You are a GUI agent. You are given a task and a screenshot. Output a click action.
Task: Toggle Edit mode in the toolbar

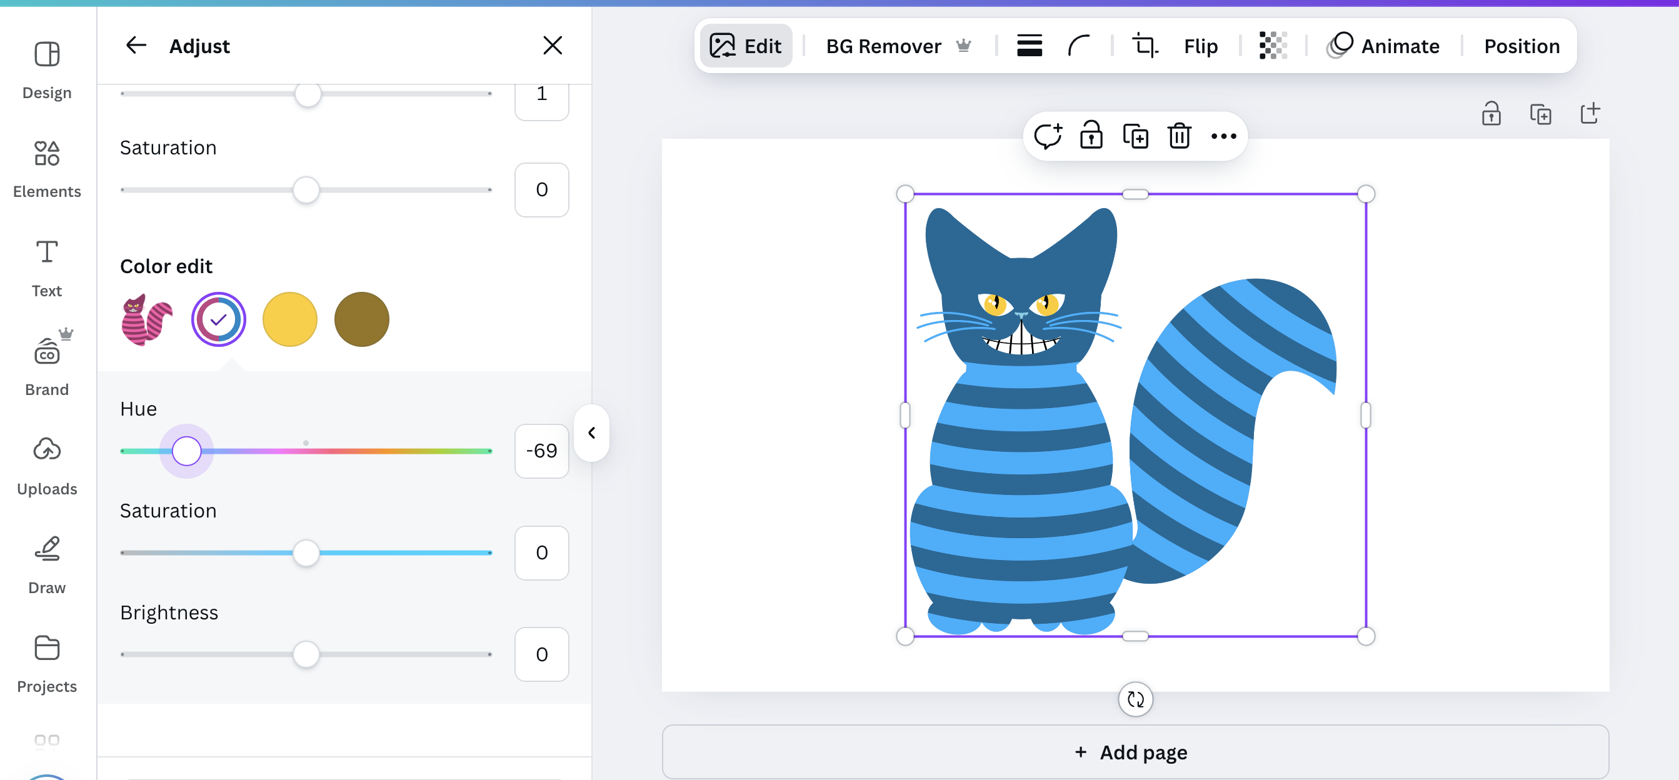coord(746,45)
